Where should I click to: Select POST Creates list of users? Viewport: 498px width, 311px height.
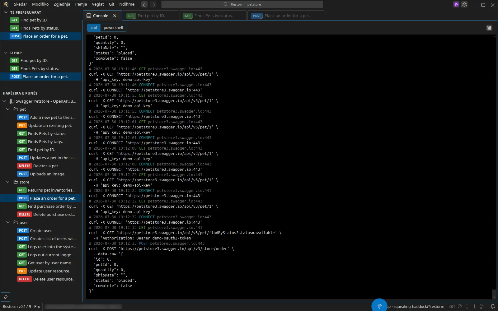click(x=41, y=239)
